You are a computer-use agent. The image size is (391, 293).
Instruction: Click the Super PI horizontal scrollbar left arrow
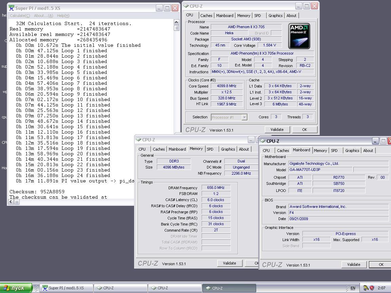point(11,202)
